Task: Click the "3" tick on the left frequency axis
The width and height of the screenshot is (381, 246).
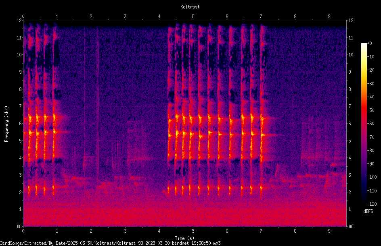Action: click(x=20, y=175)
